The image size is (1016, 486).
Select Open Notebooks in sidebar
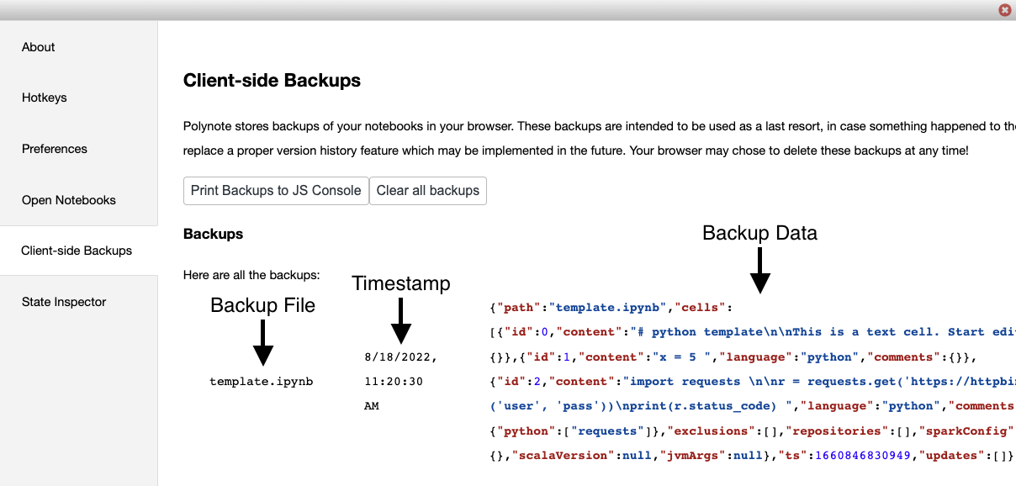point(68,200)
